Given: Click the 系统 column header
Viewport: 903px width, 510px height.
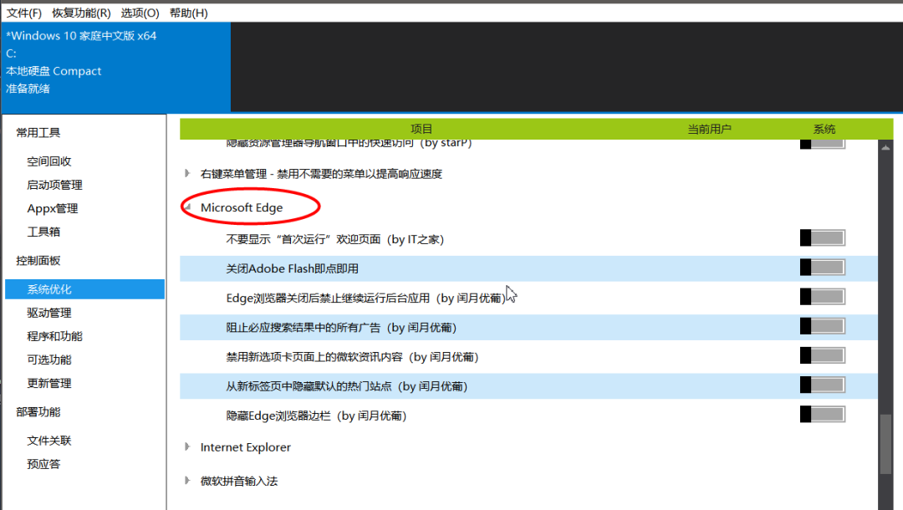Looking at the screenshot, I should point(824,129).
